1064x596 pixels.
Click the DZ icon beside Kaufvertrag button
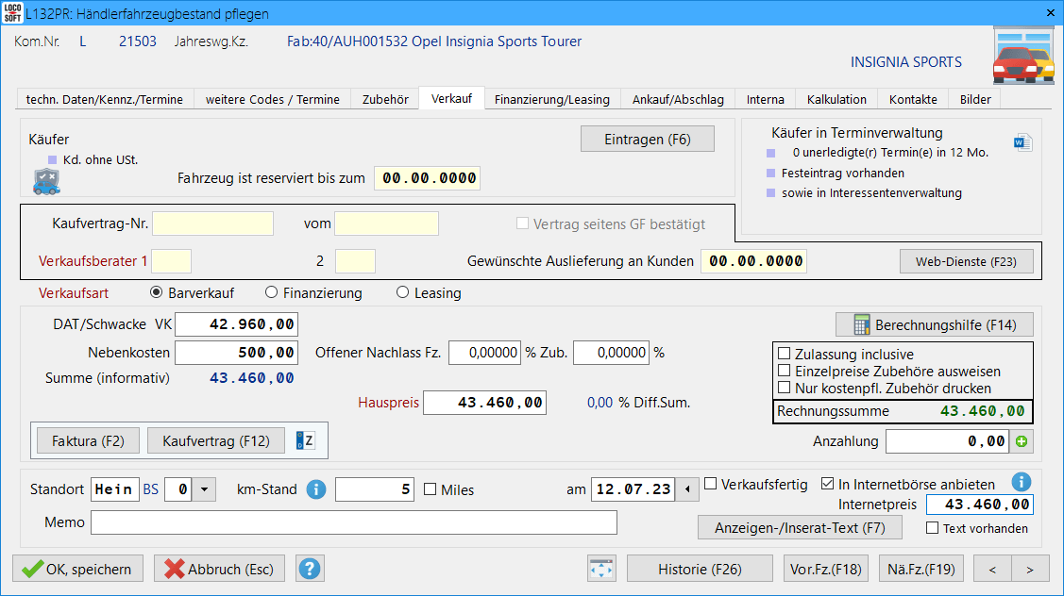click(305, 440)
